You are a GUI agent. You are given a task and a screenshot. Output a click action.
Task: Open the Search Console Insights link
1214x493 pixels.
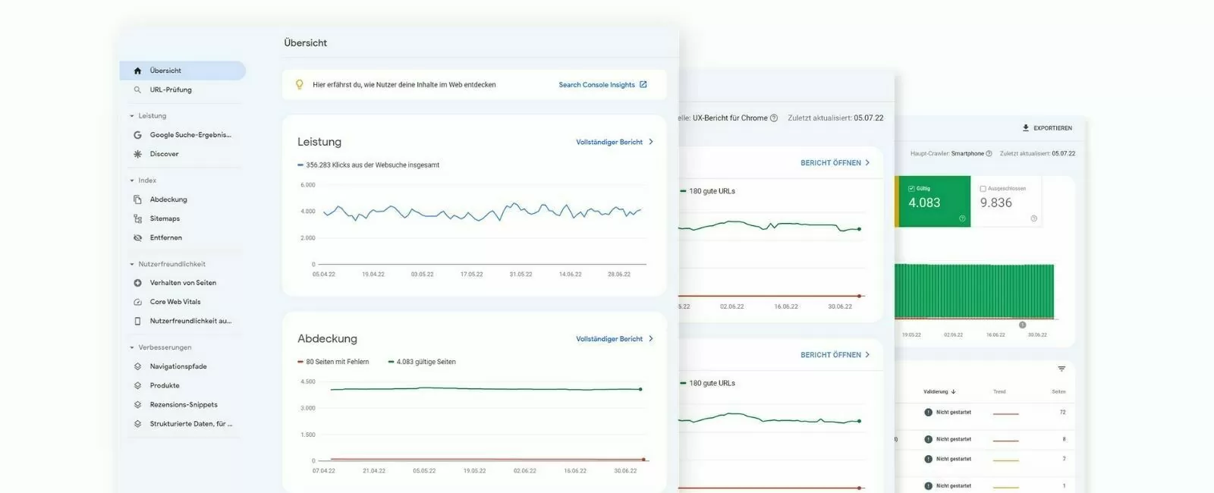click(x=596, y=85)
